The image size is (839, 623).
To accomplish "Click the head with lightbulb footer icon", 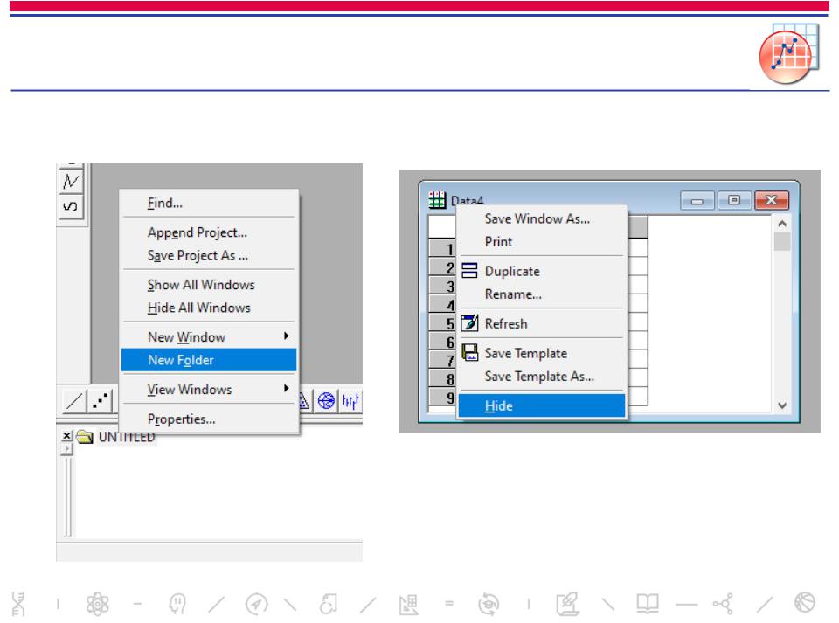I will click(177, 605).
